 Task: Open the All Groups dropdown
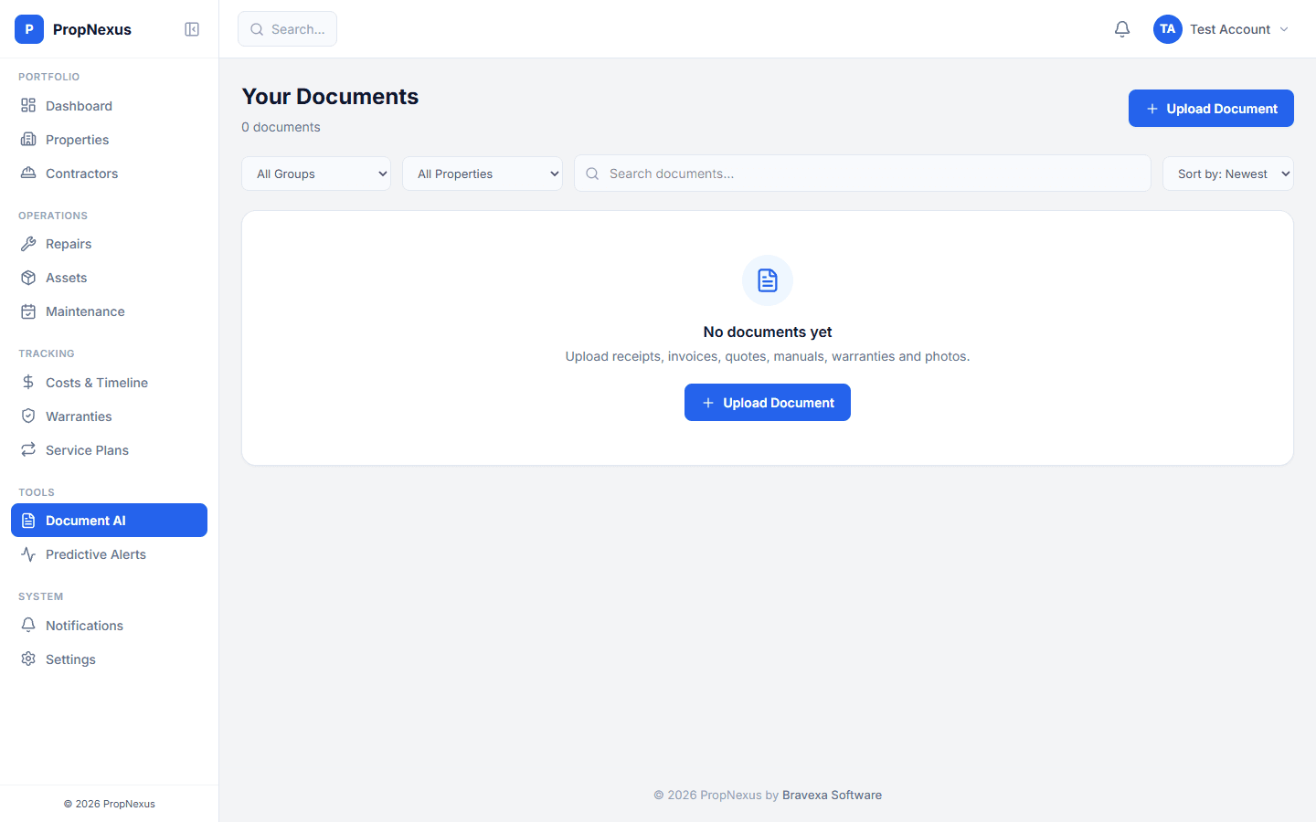[x=316, y=174]
